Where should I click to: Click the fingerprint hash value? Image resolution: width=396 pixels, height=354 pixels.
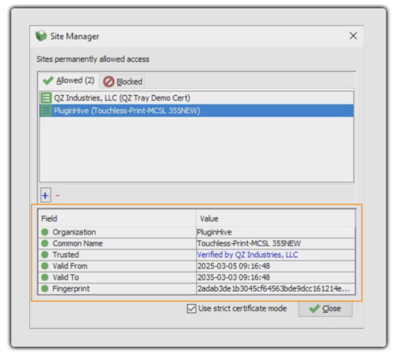274,289
